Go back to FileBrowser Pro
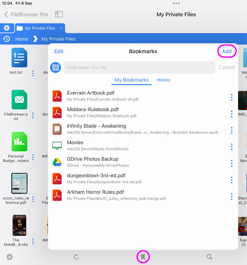This screenshot has width=247, height=265. tap(26, 14)
